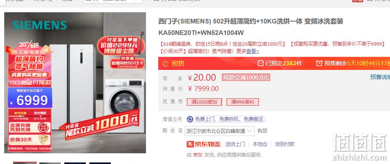Select the first product thumbnail below main image
390x164 pixels.
click(x=25, y=163)
